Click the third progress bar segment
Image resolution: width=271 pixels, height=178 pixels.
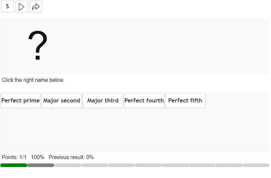pyautogui.click(x=67, y=165)
